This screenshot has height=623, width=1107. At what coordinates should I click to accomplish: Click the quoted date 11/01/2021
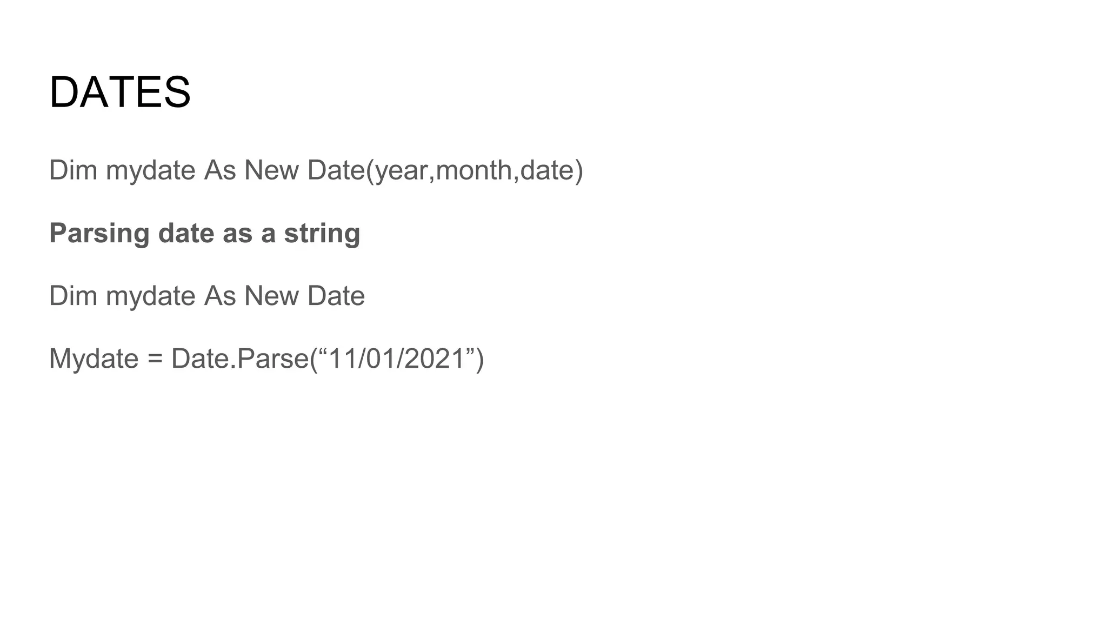[397, 359]
